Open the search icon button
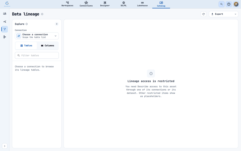Viewport: 241px width, 151px height. (221, 4)
